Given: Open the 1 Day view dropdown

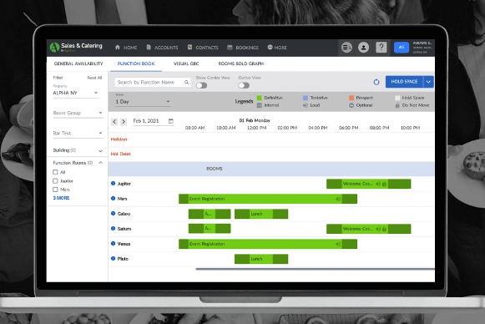Looking at the screenshot, I should point(143,102).
